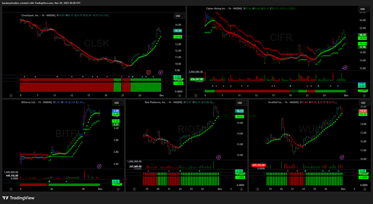This screenshot has height=204, width=373.
Task: Open the USD currency dropdown on BITF chart
Action: 118,103
